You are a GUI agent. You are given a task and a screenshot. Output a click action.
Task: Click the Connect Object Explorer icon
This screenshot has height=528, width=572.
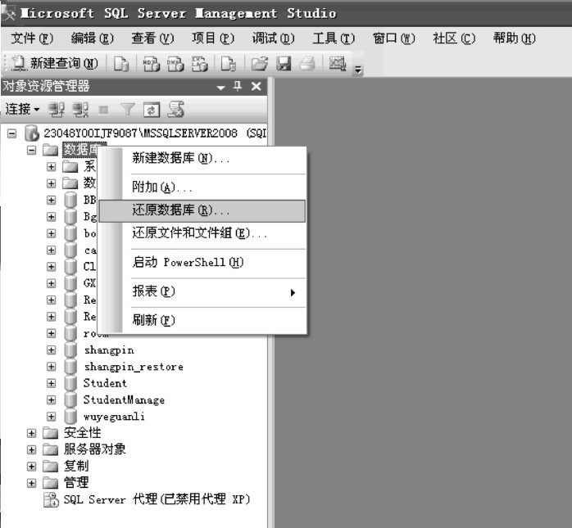(57, 110)
